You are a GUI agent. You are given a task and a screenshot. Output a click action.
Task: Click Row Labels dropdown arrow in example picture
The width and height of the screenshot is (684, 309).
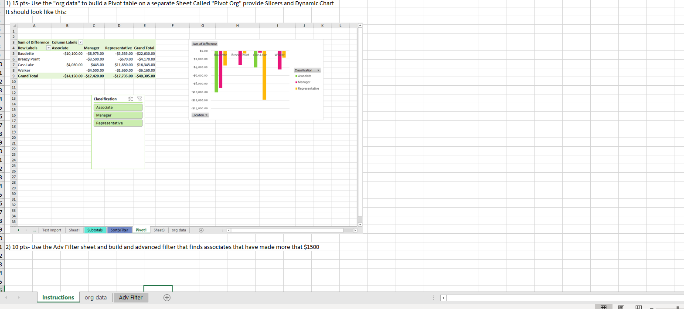[x=48, y=48]
